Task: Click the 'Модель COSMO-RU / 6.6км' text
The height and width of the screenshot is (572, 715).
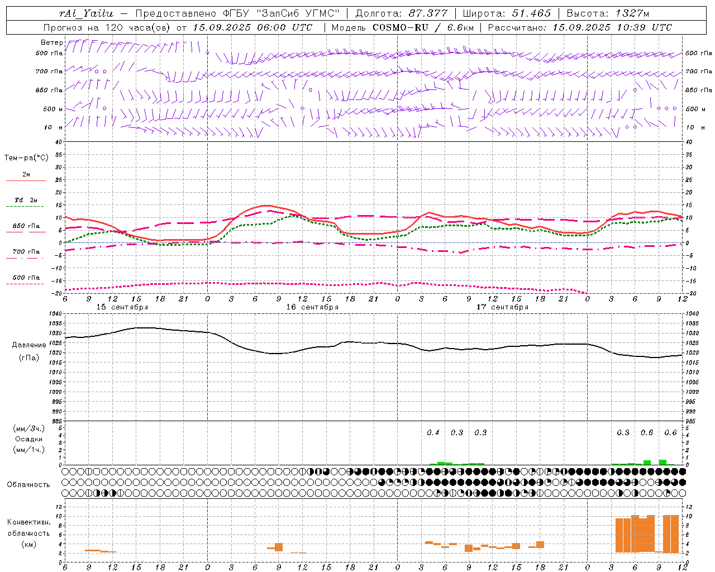Action: click(403, 27)
